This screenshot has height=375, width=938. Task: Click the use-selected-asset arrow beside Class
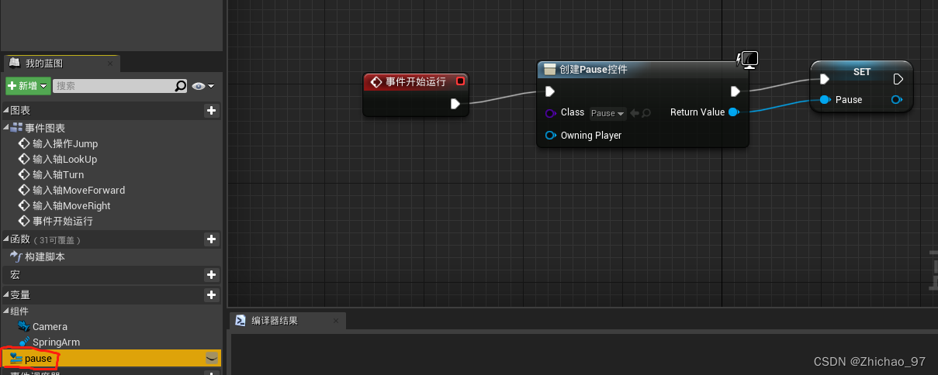coord(634,113)
